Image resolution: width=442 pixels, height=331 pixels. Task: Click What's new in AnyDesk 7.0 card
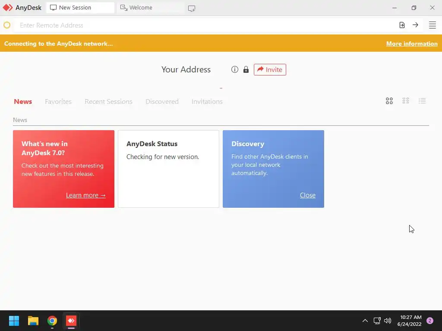point(63,169)
